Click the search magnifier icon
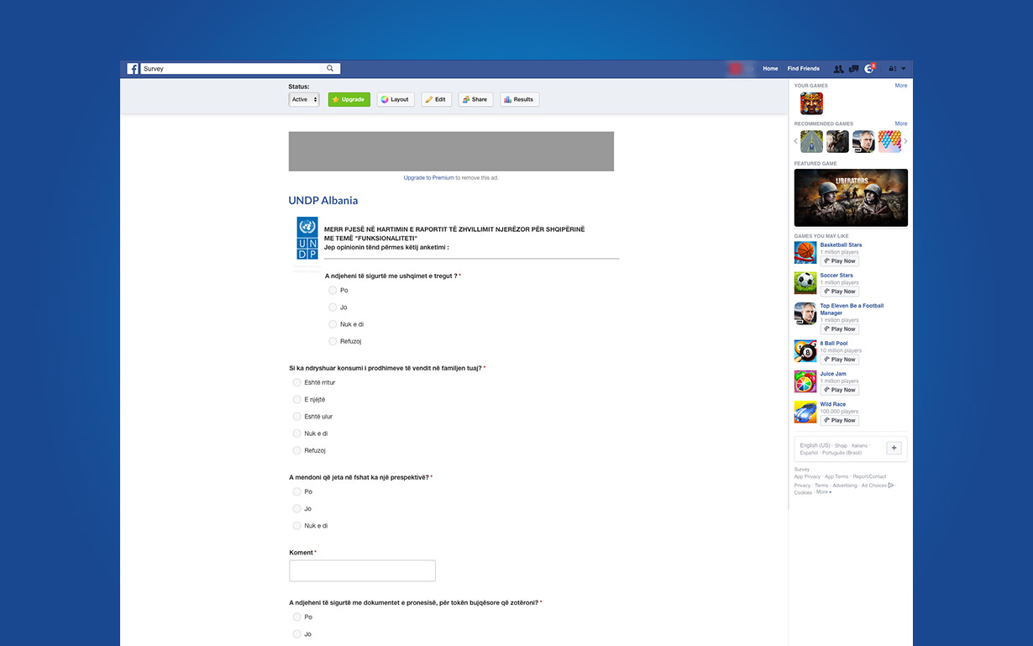This screenshot has height=646, width=1033. [330, 69]
